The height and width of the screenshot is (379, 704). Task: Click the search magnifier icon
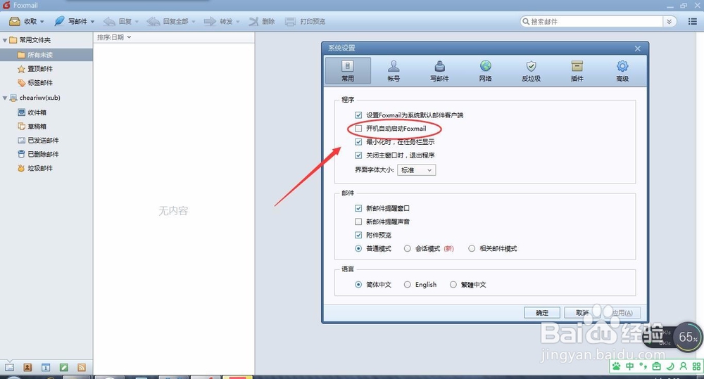[526, 22]
